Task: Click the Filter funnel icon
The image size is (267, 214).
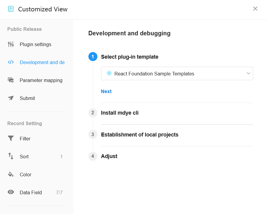Action: [11, 138]
